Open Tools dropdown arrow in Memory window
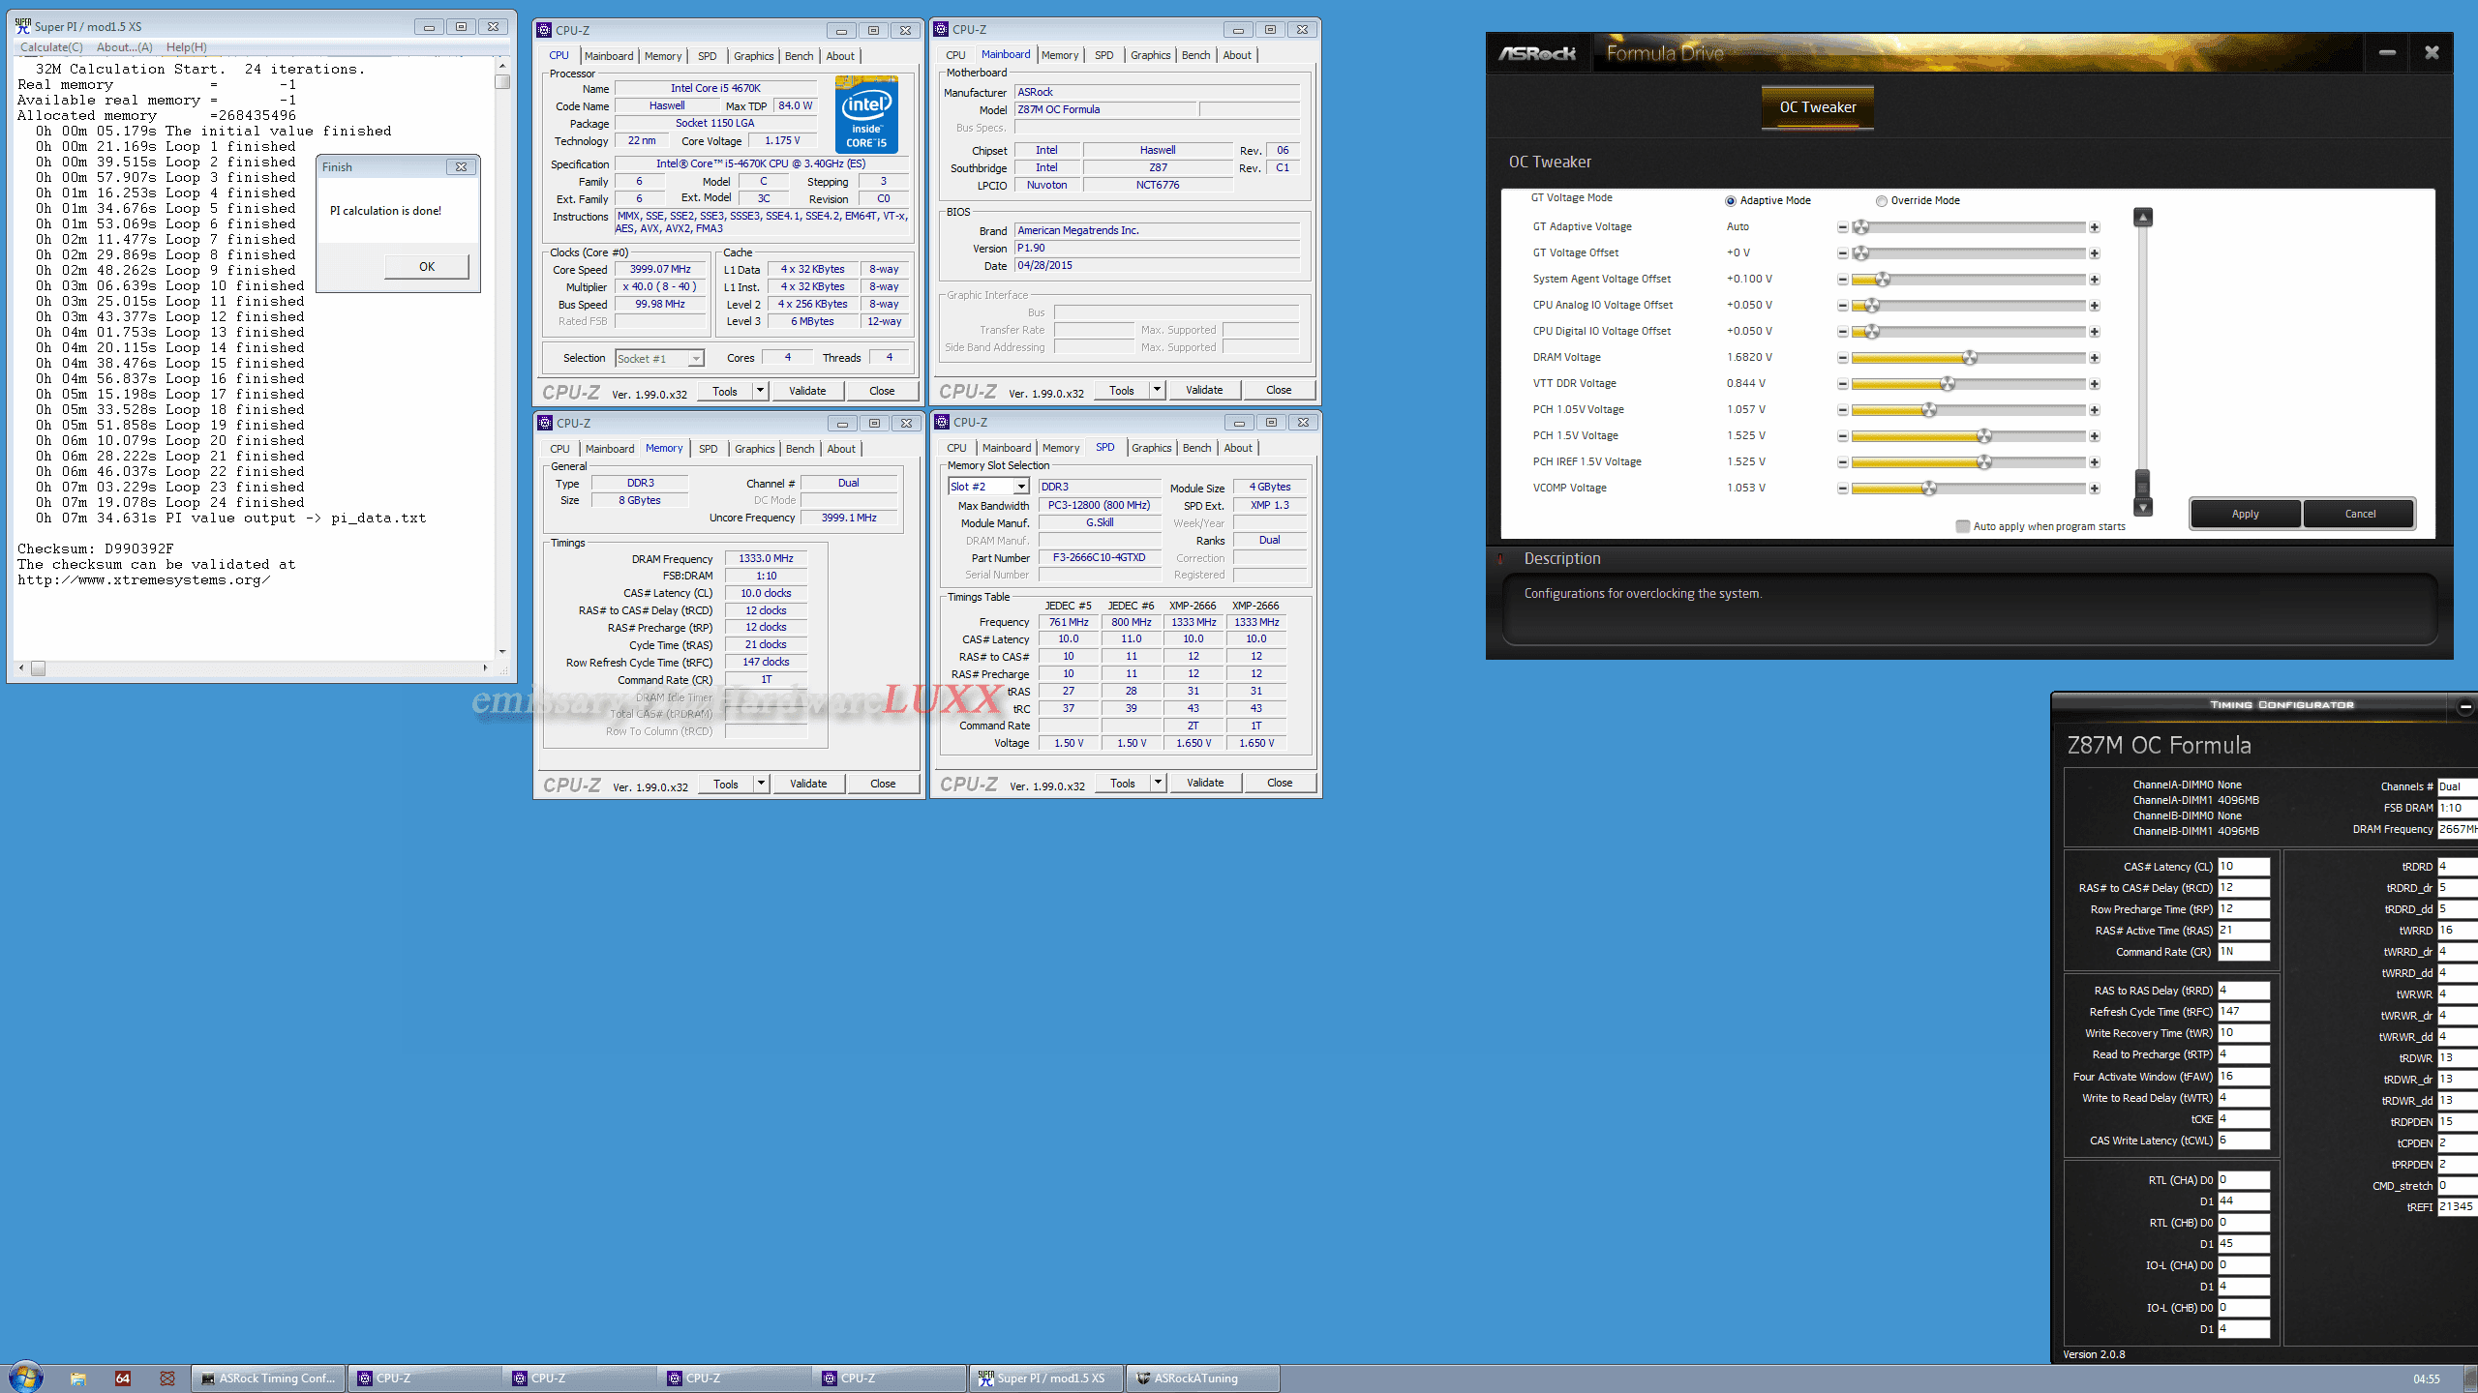The image size is (2478, 1393). click(761, 784)
